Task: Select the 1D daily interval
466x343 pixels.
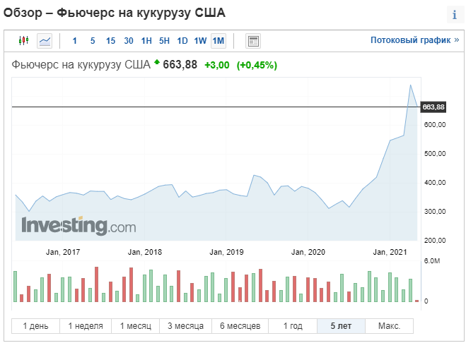Action: (182, 41)
